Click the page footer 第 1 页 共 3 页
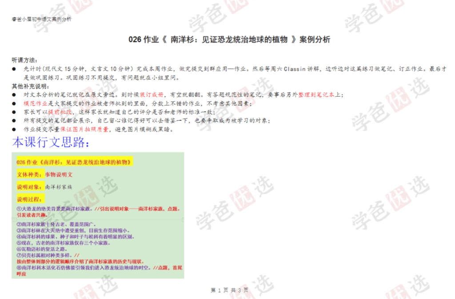The height and width of the screenshot is (299, 455). 230,290
